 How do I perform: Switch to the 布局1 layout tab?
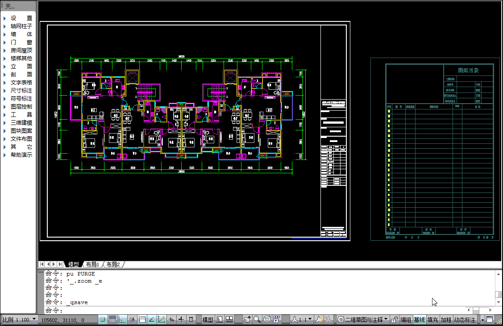pos(92,264)
